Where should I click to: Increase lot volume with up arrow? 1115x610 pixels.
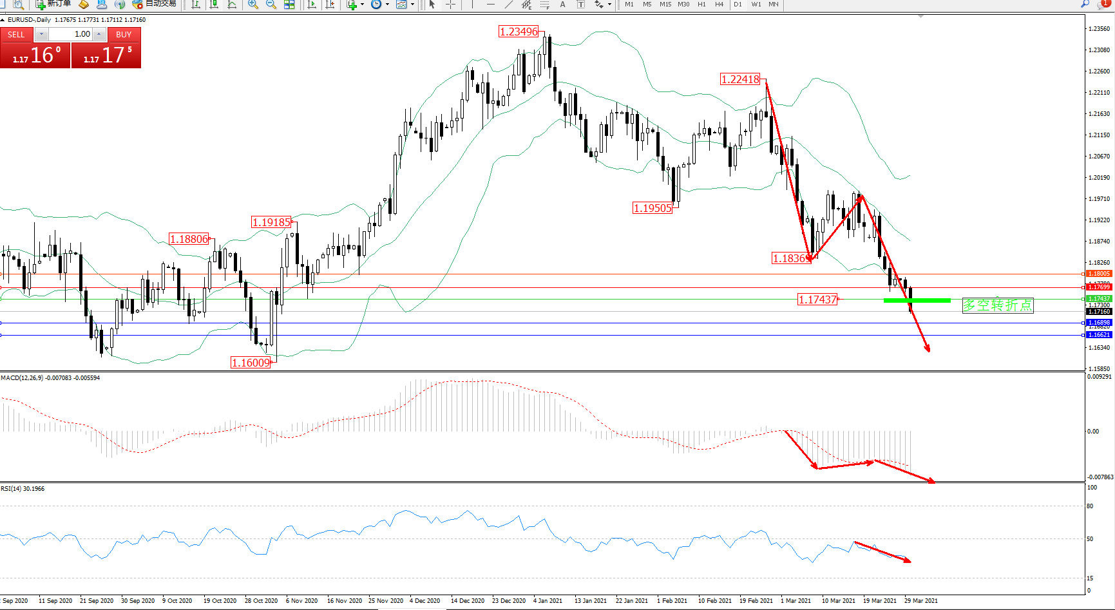click(x=99, y=34)
